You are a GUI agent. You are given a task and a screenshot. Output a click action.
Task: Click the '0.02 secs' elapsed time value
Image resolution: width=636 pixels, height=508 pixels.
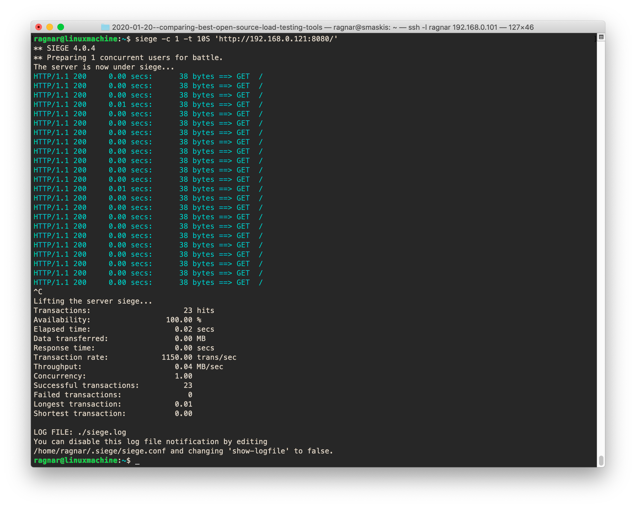[x=194, y=329]
